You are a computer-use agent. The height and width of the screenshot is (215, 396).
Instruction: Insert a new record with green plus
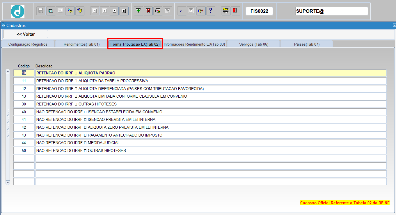coord(138,11)
